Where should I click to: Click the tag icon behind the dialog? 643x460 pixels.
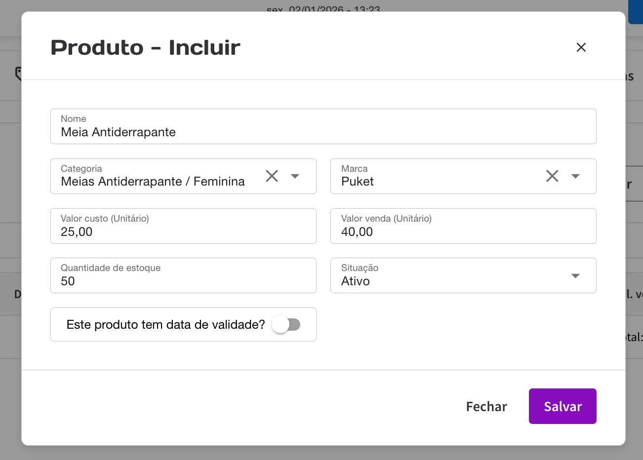coord(18,74)
